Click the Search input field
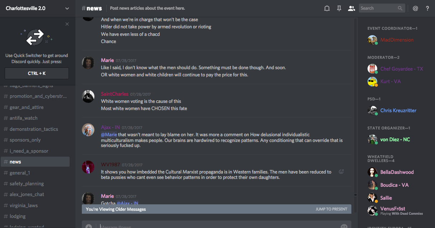The width and height of the screenshot is (435, 228). click(378, 8)
